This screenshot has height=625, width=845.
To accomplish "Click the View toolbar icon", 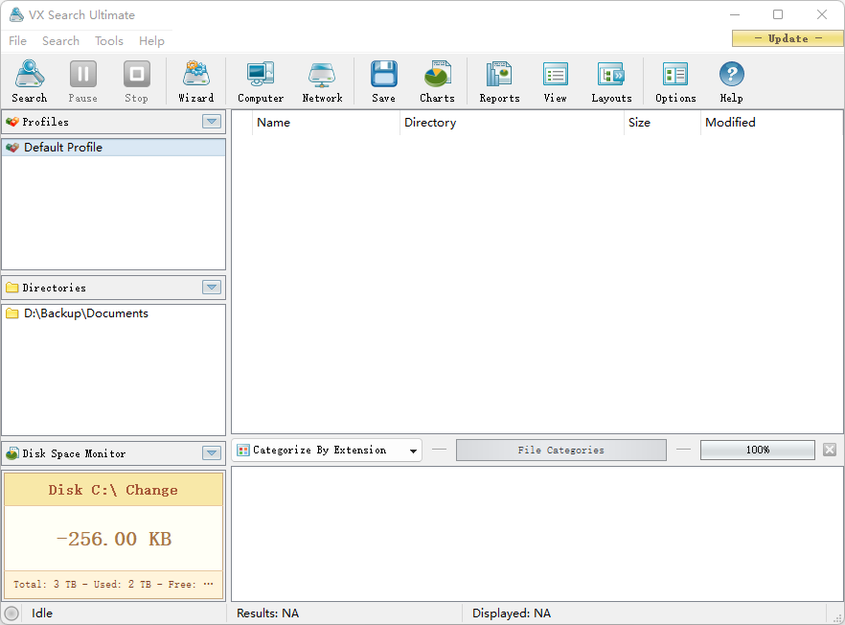I will [555, 81].
